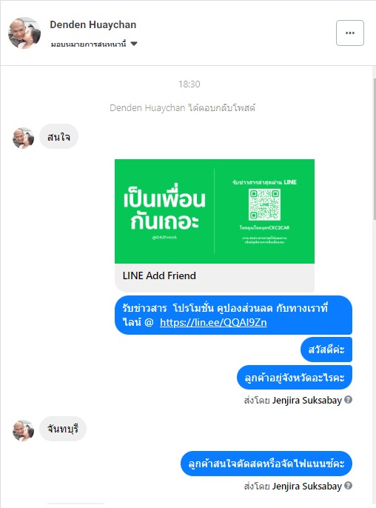
Task: Expand the assign conversation dropdown arrow
Action: (x=134, y=44)
